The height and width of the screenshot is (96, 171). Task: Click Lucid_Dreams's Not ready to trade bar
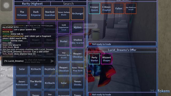(122, 94)
